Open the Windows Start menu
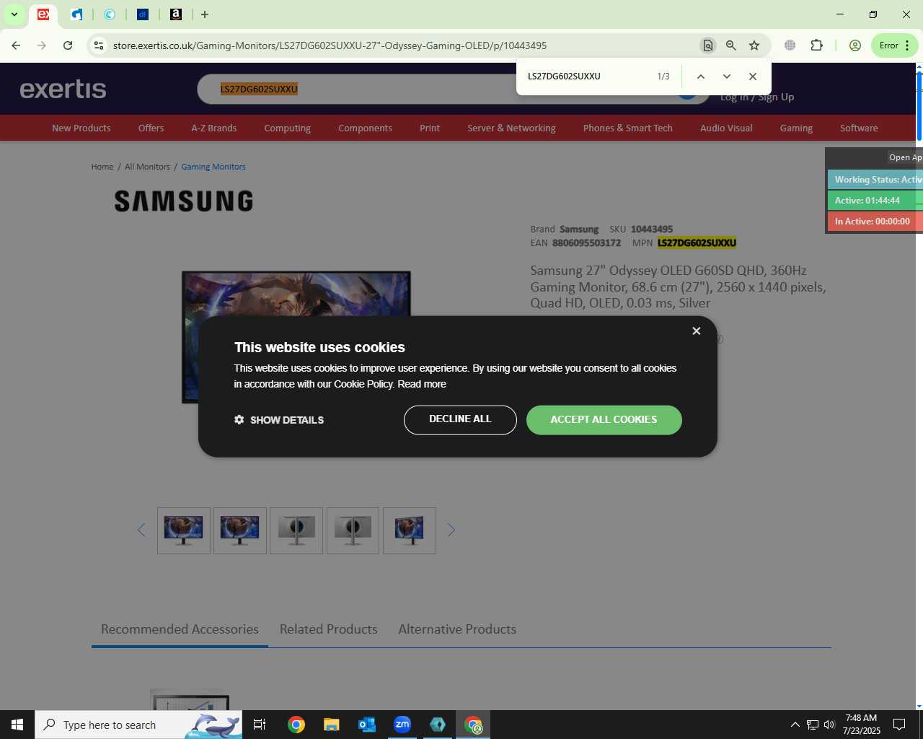 17,725
